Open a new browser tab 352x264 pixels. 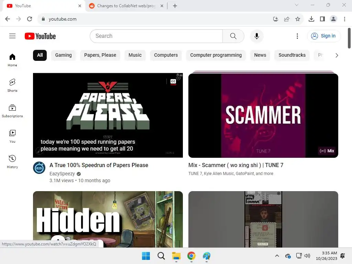pyautogui.click(x=175, y=6)
